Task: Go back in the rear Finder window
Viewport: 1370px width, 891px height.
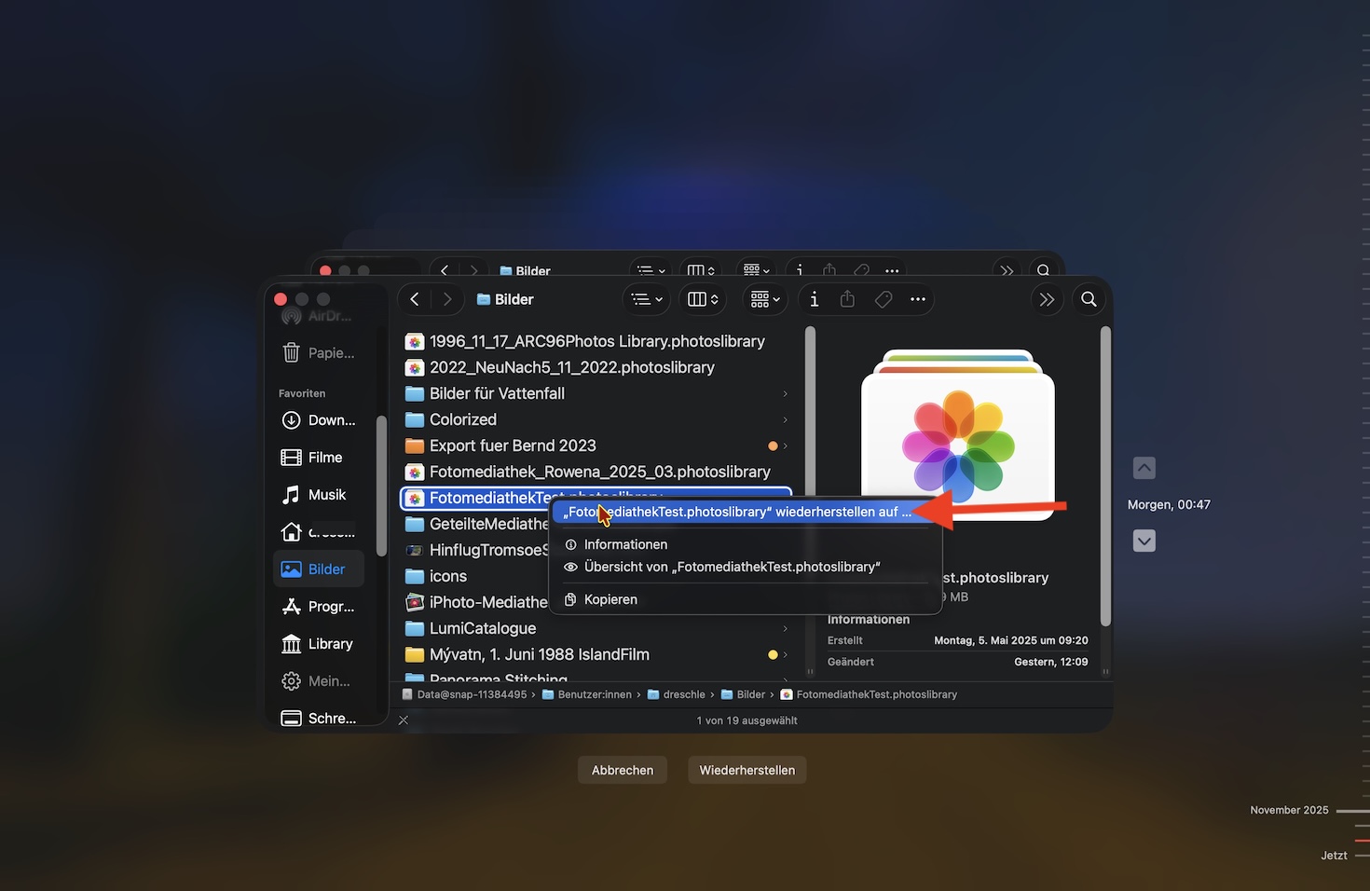Action: click(x=445, y=270)
